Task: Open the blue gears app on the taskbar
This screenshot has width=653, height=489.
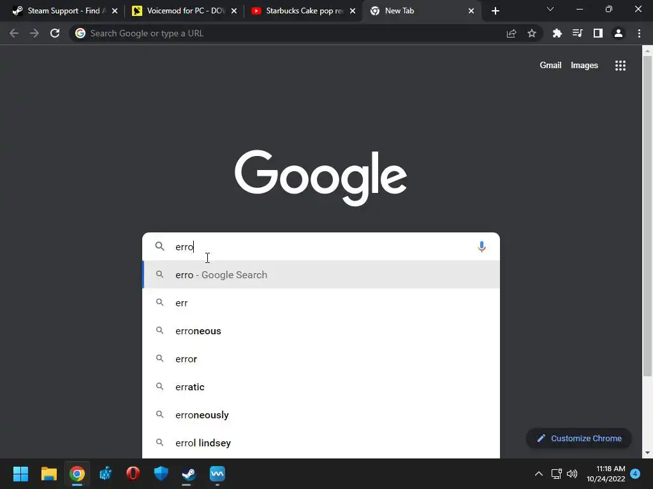Action: point(105,474)
